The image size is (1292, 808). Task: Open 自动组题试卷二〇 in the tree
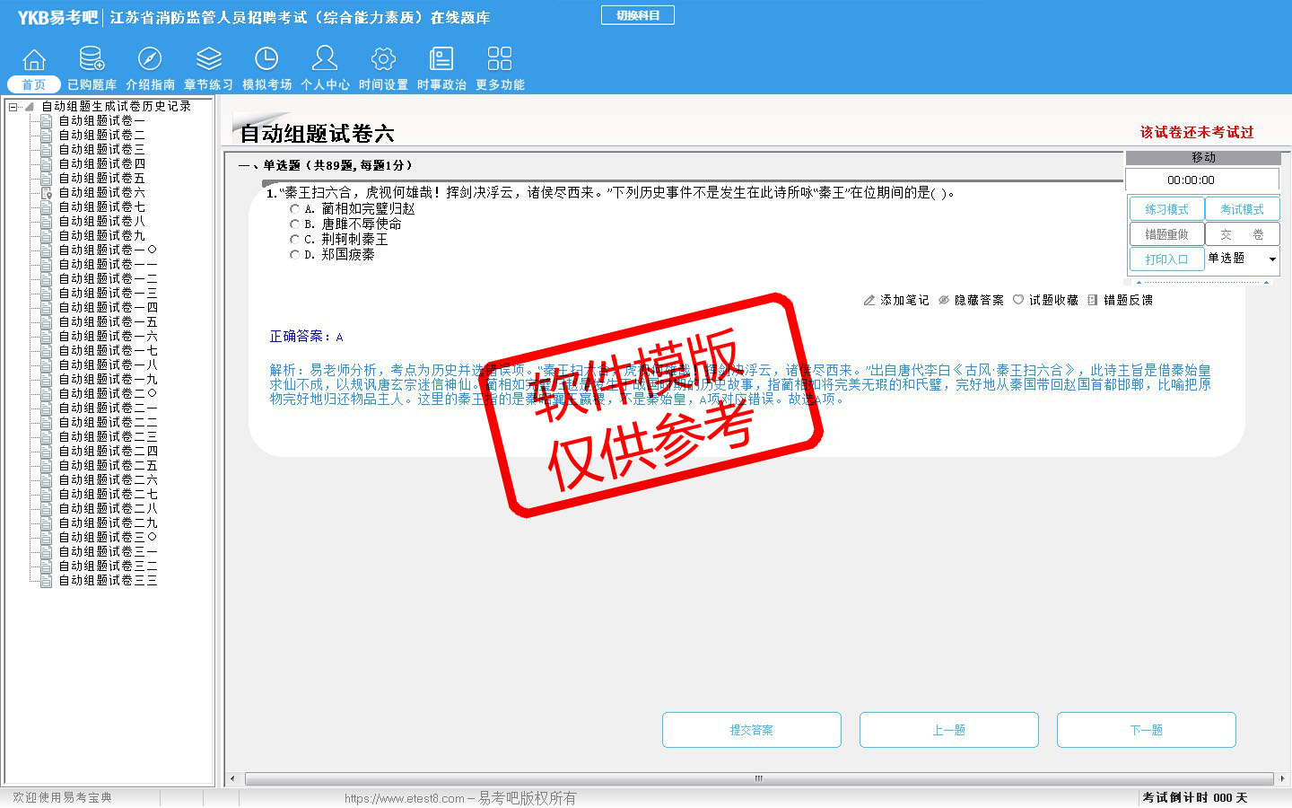click(x=108, y=393)
